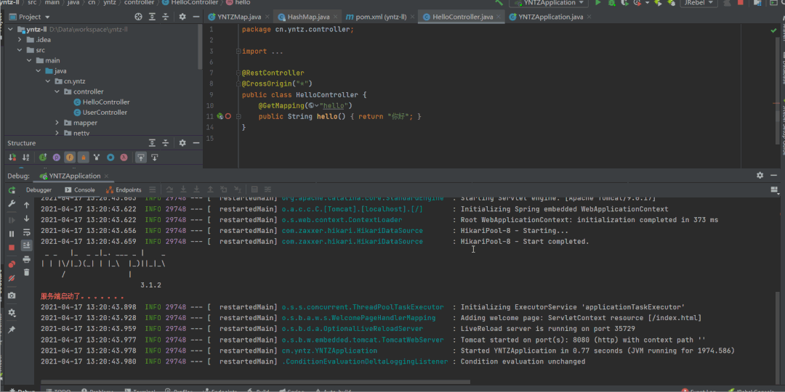
Task: Toggle Sort Alphabetically in Structure panel
Action: coord(25,158)
